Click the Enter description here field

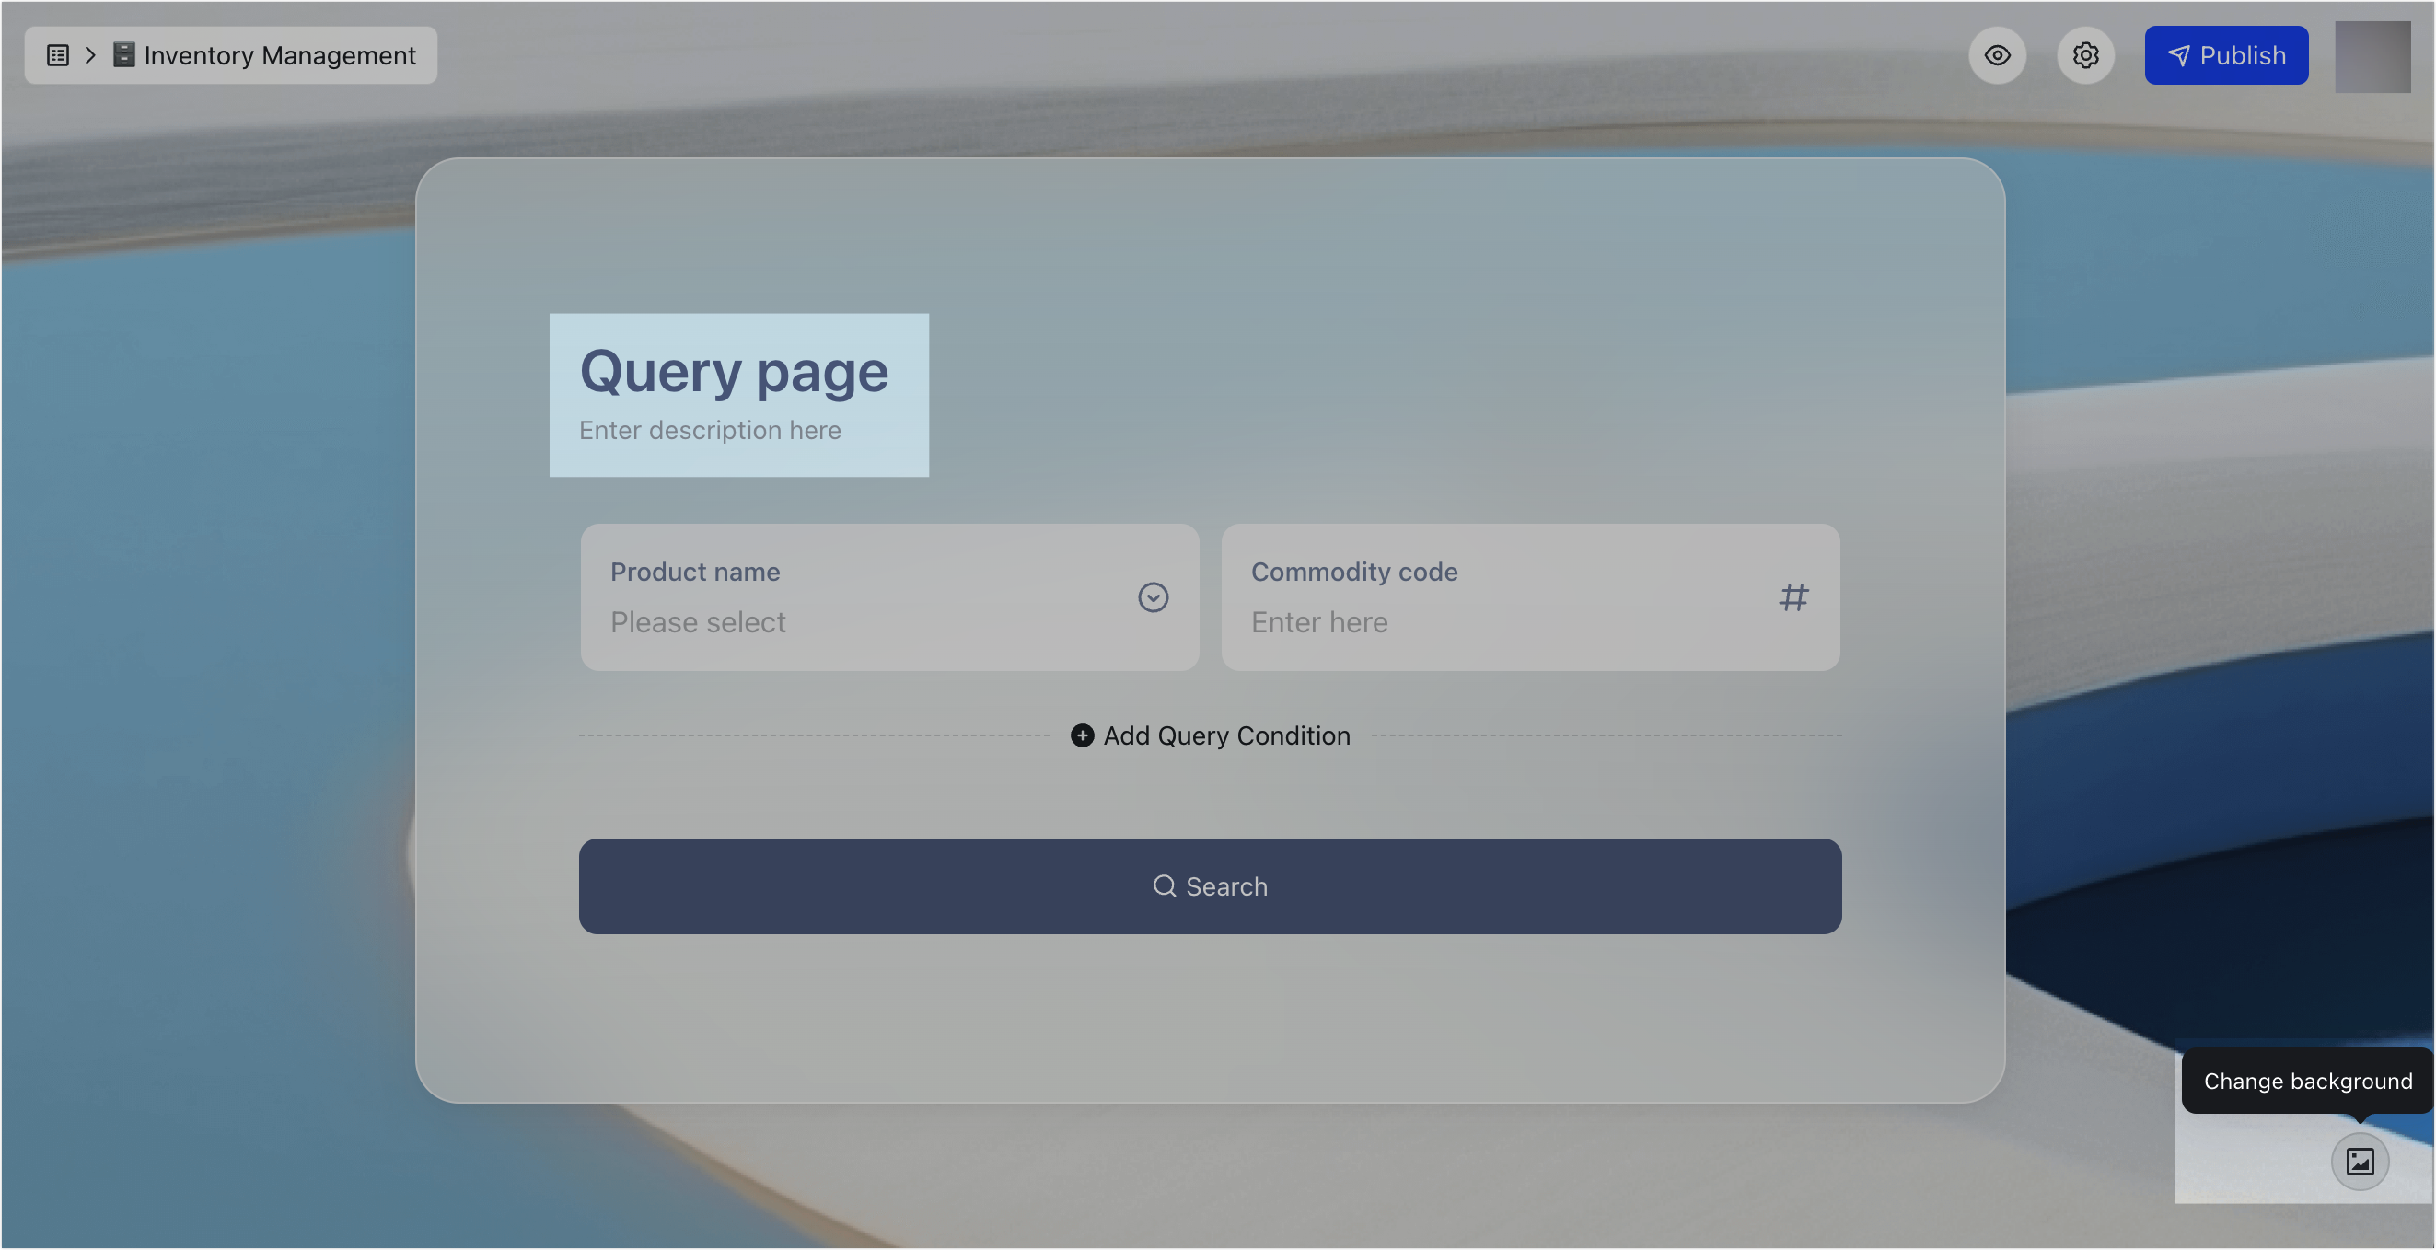coord(710,430)
